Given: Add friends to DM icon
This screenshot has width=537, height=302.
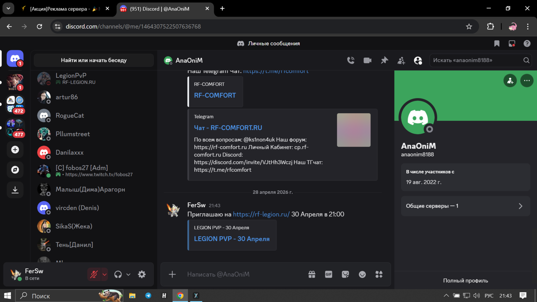Looking at the screenshot, I should pyautogui.click(x=401, y=60).
